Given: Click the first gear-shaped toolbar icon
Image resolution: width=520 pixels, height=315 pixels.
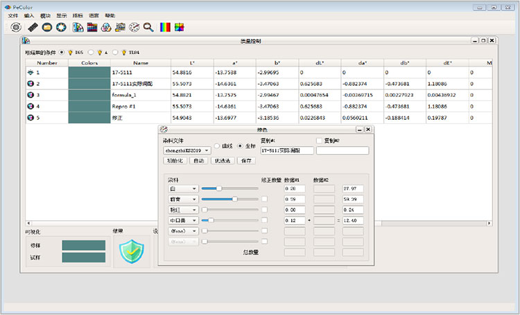Looking at the screenshot, I should point(17,28).
